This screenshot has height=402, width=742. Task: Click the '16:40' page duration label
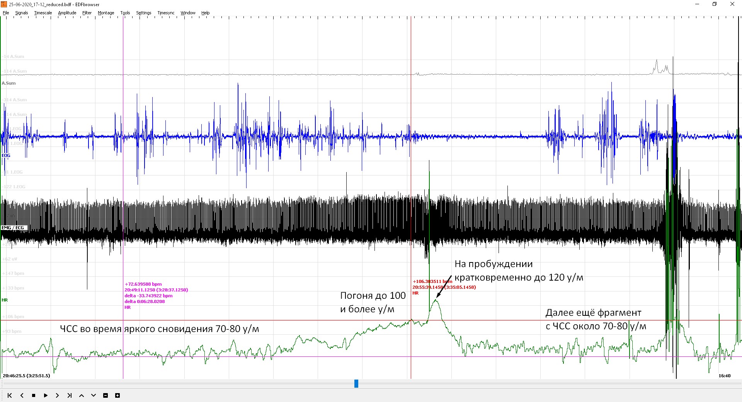click(x=725, y=376)
